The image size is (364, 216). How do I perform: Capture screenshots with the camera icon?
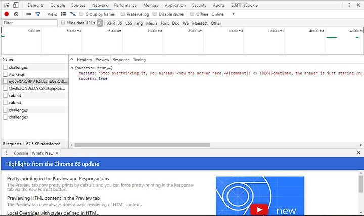coord(28,14)
